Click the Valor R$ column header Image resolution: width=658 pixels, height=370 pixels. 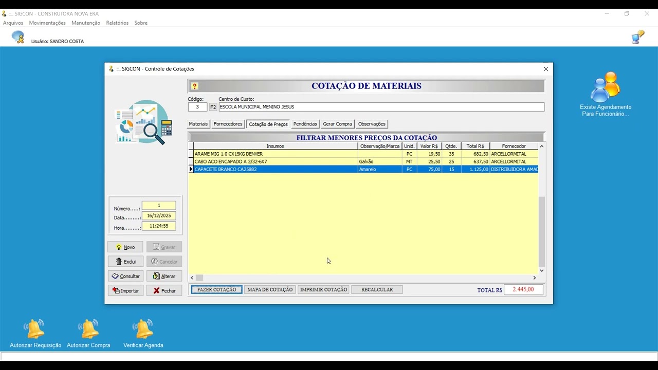coord(429,146)
